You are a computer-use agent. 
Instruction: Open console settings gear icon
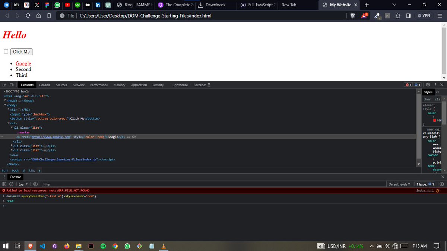[442, 184]
